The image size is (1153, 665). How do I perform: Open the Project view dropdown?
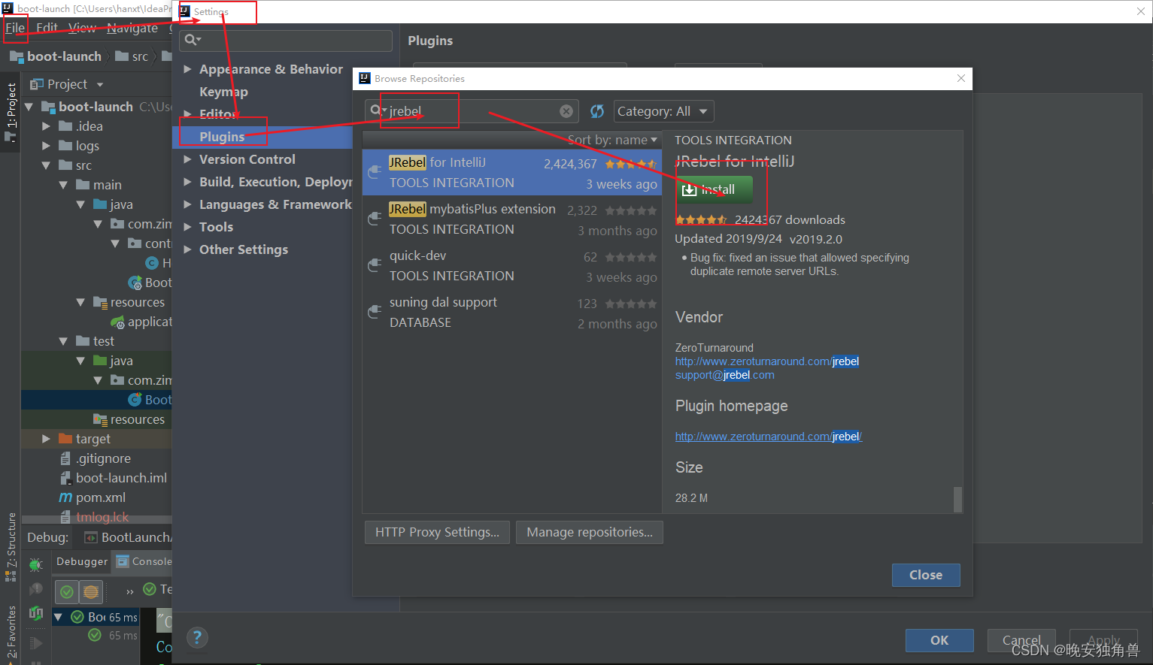pos(100,84)
